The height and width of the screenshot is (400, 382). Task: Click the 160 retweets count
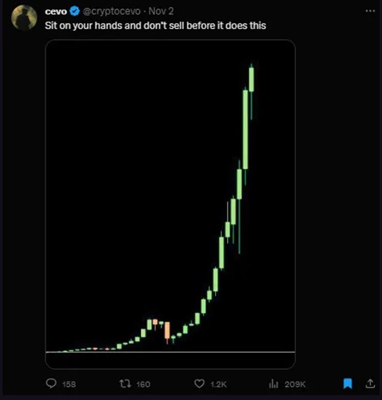pyautogui.click(x=143, y=384)
